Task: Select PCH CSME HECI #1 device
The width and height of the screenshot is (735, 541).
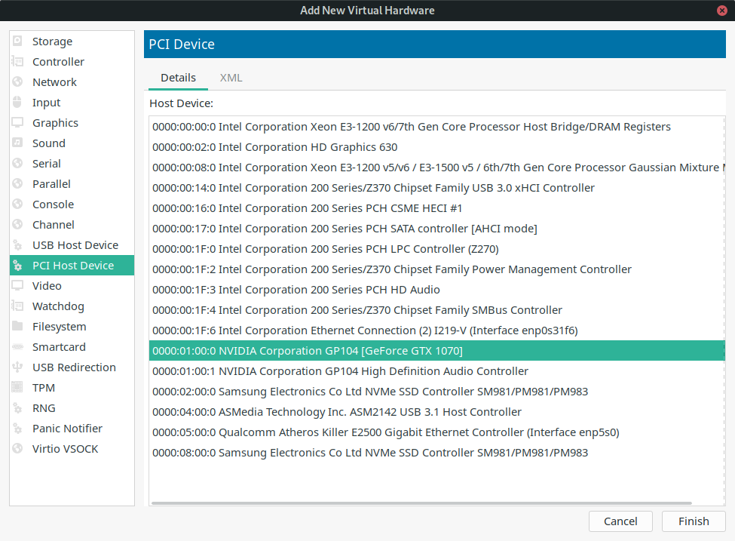Action: (x=436, y=208)
